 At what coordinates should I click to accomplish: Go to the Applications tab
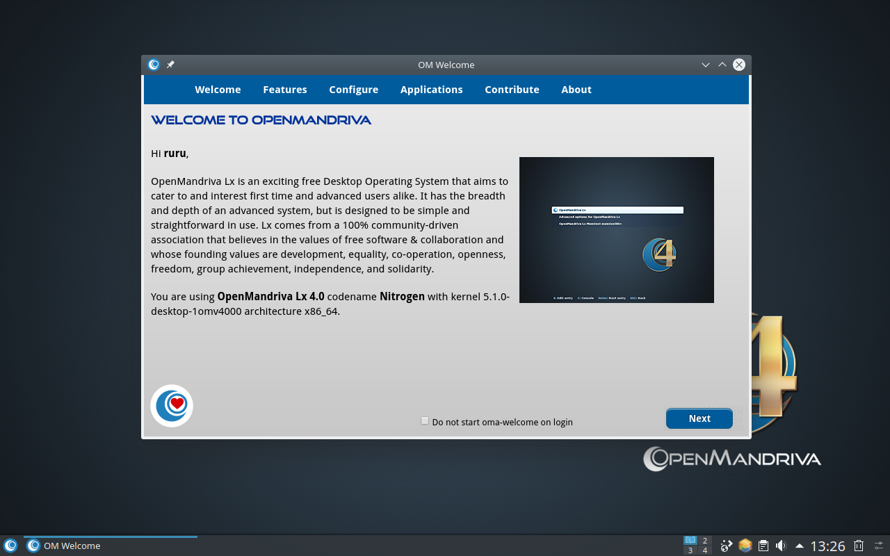point(431,90)
